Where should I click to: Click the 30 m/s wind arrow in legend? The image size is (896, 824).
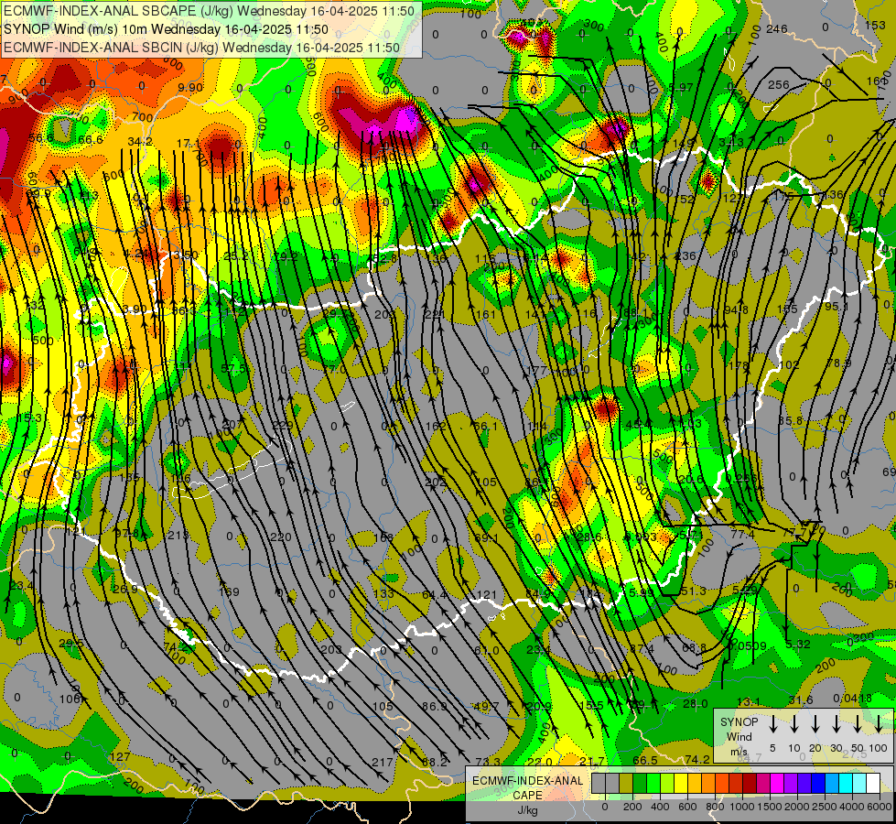(x=837, y=724)
